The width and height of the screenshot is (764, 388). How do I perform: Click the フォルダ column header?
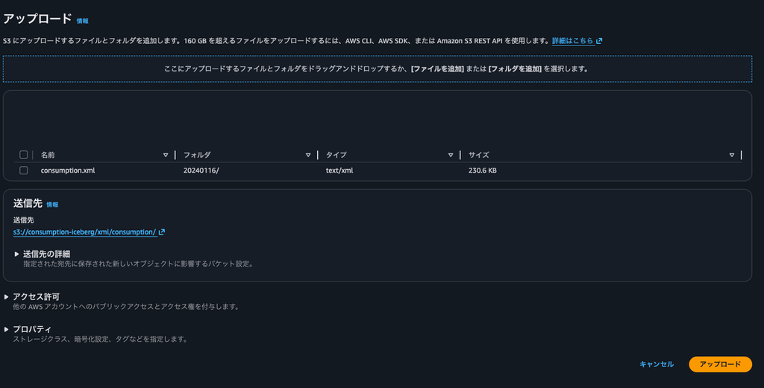pyautogui.click(x=197, y=155)
